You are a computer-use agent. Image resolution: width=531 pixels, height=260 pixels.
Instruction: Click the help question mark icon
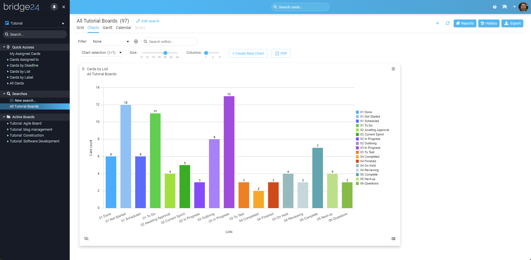(x=494, y=6)
